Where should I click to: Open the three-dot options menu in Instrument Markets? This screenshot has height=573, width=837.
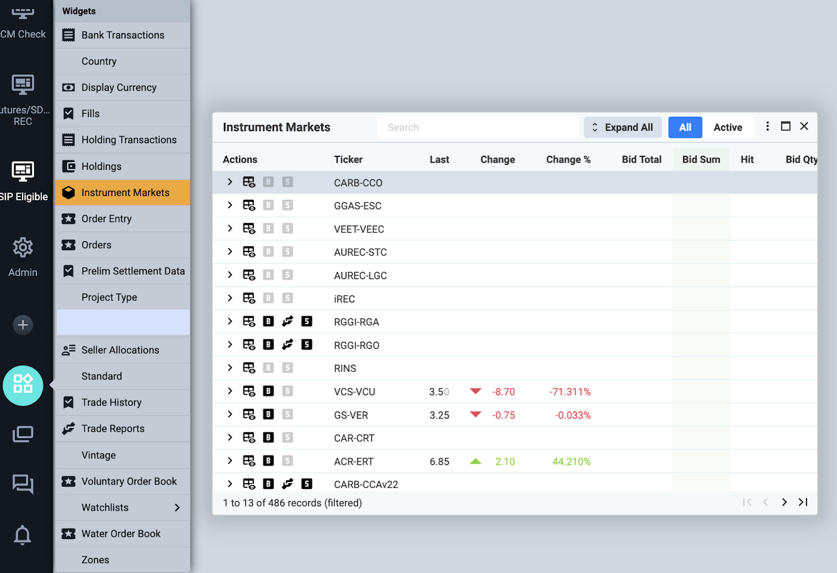tap(767, 127)
